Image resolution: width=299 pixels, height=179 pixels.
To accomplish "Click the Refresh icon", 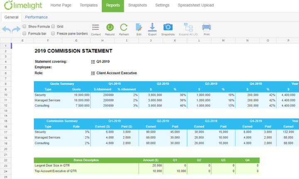I will tap(124, 27).
